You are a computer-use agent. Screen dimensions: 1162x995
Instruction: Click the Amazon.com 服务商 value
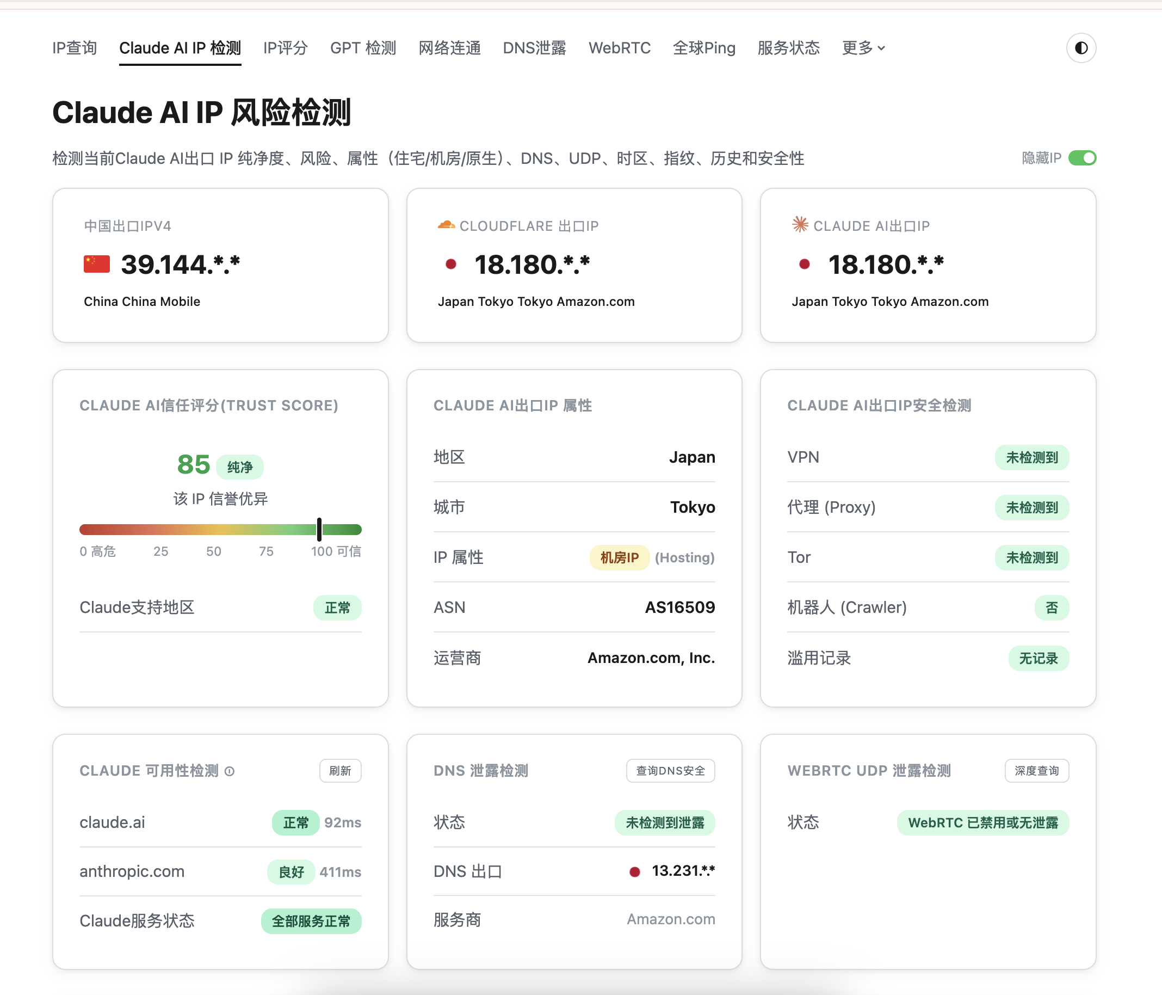point(671,919)
